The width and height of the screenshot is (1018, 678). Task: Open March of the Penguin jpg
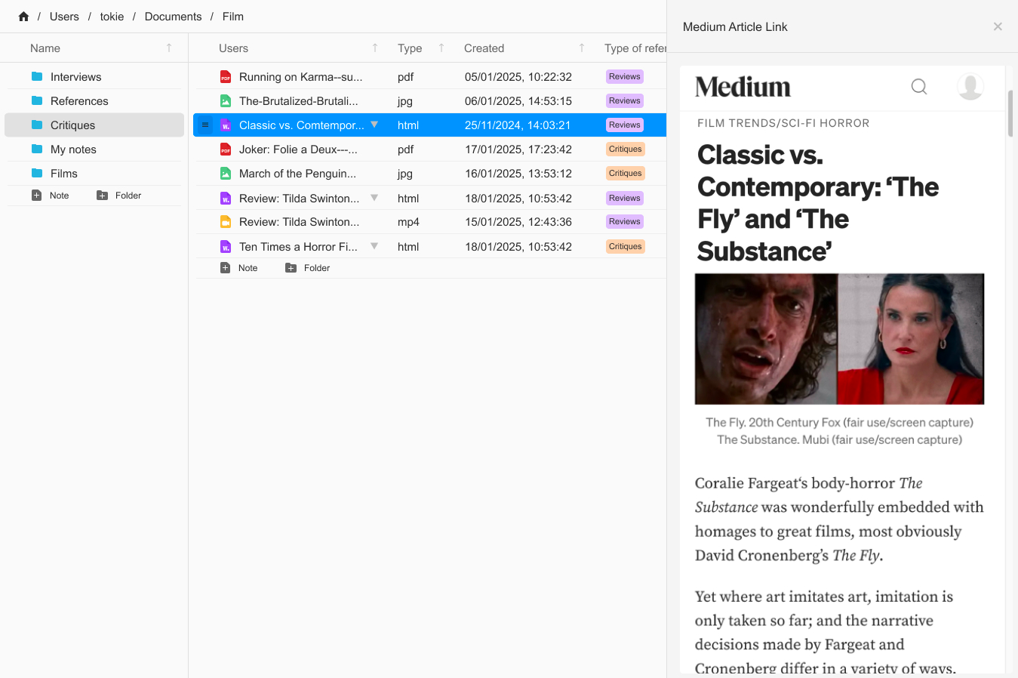click(297, 174)
